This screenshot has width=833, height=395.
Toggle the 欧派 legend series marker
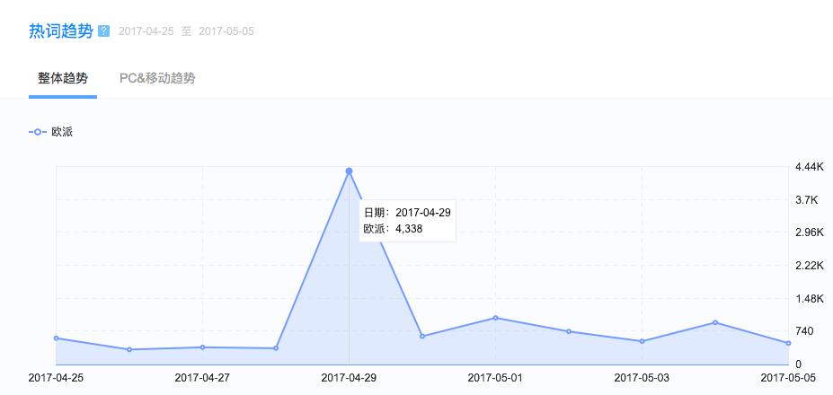(38, 132)
